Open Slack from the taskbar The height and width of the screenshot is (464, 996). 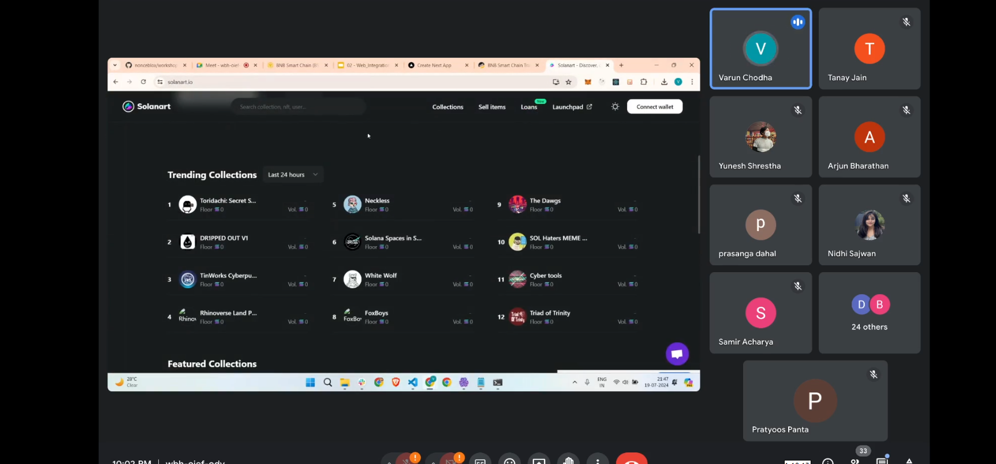coord(361,383)
